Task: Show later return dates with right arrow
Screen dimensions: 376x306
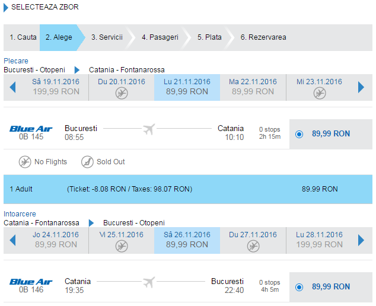Action: 361,240
